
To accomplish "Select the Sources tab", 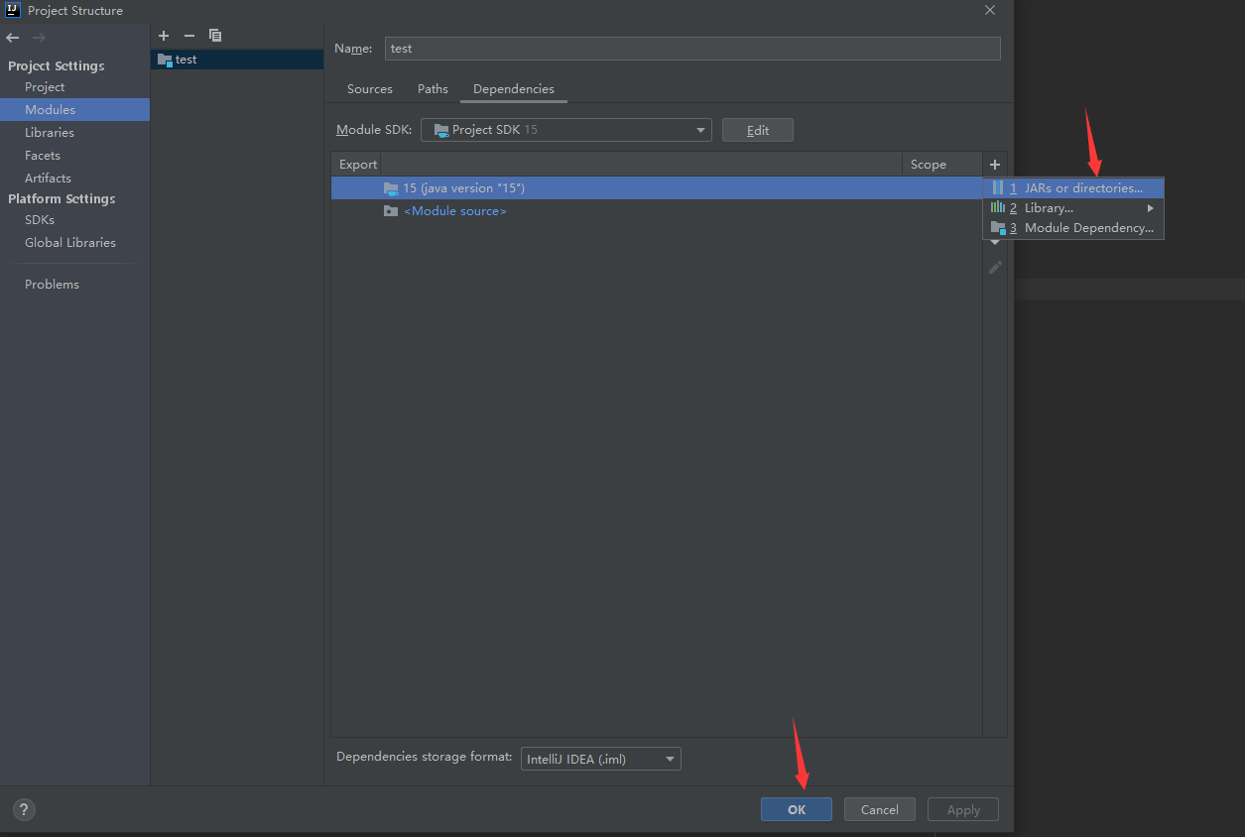I will pos(369,88).
